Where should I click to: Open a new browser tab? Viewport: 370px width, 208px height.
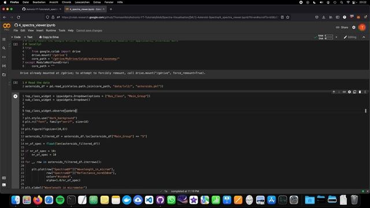click(111, 9)
